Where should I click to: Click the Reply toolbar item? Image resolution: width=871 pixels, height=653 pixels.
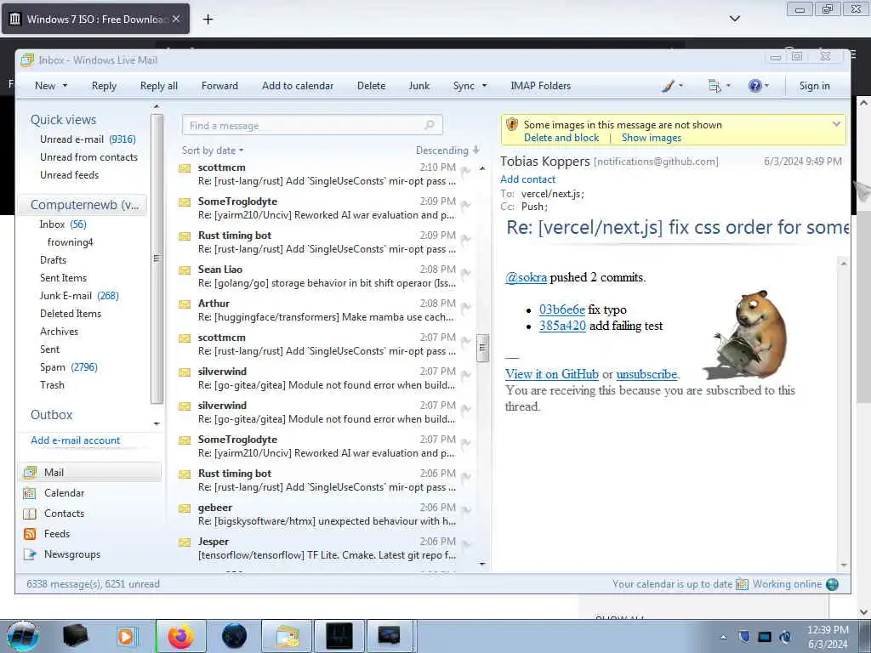[x=104, y=86]
